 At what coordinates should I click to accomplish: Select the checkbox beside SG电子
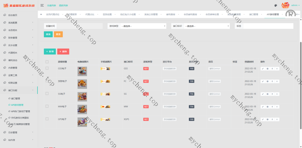pos(47,94)
